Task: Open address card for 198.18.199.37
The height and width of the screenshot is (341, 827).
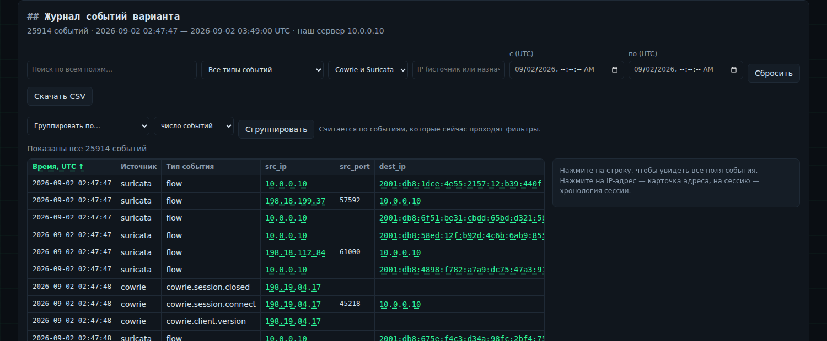Action: click(x=295, y=201)
